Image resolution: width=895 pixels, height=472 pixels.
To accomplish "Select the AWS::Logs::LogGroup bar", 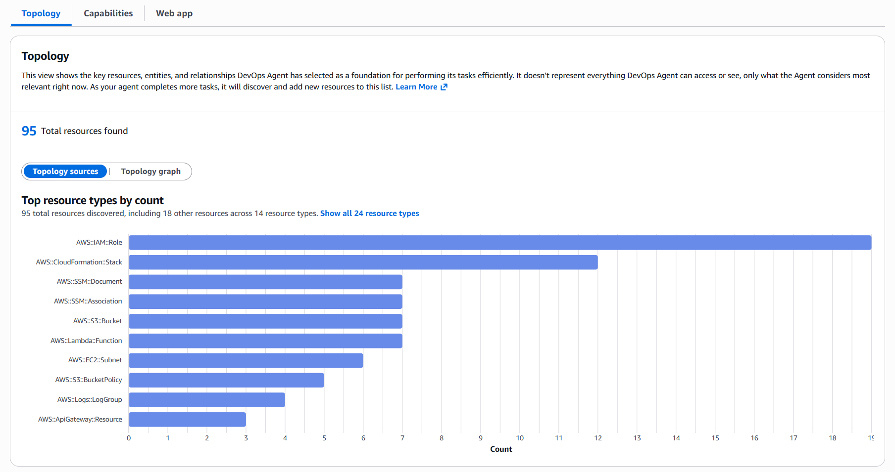I will pos(207,400).
